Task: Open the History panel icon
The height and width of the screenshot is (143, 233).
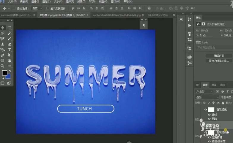Action: point(190,20)
